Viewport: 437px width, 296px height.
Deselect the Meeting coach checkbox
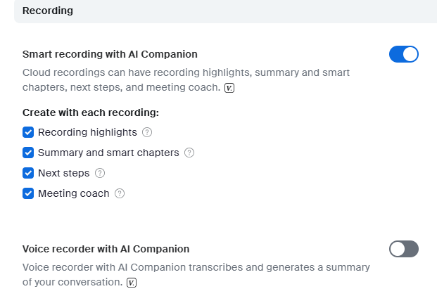[28, 193]
